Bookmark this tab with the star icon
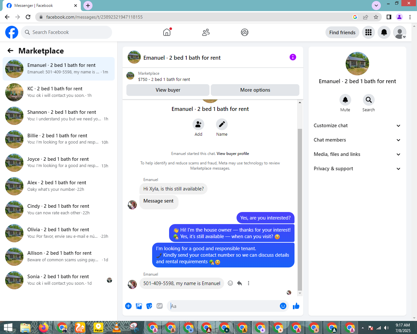The width and height of the screenshot is (417, 334). click(x=376, y=17)
